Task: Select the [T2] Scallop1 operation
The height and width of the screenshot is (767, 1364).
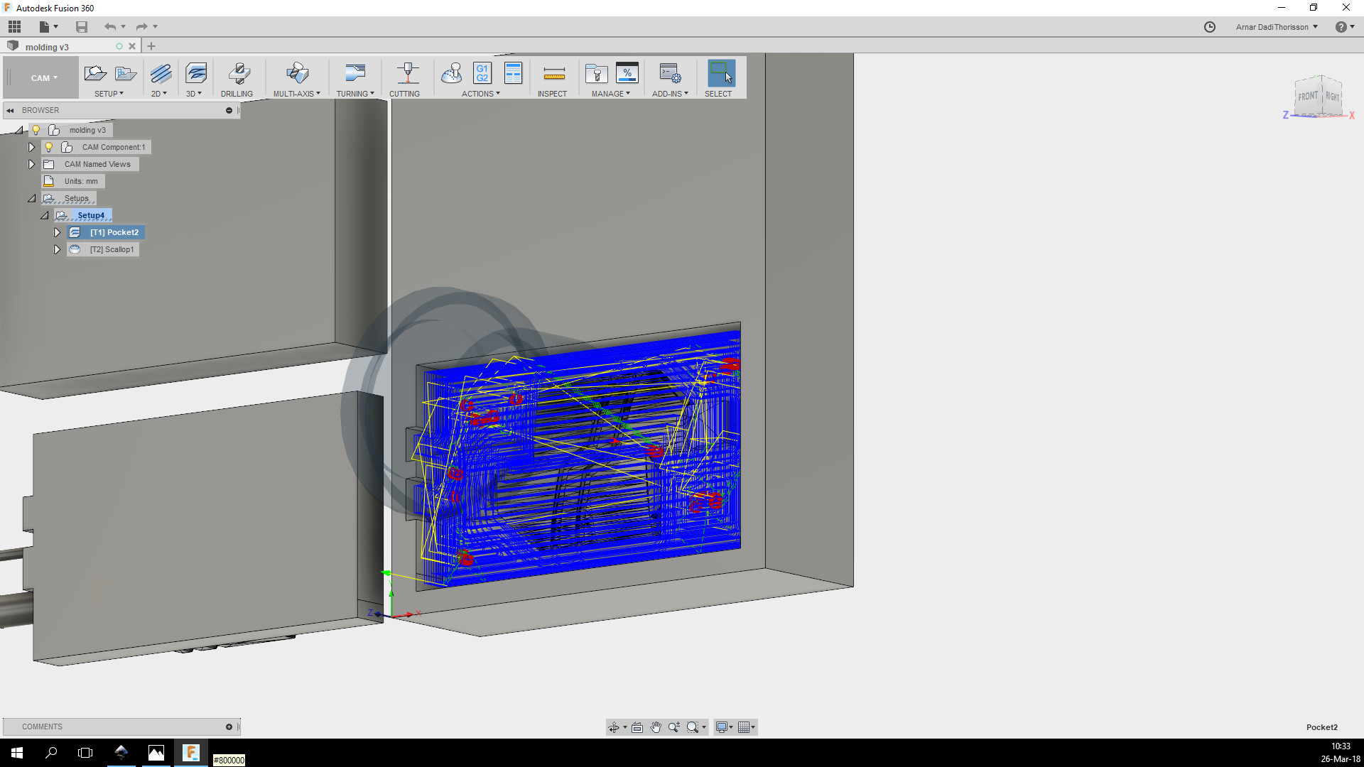Action: (112, 249)
